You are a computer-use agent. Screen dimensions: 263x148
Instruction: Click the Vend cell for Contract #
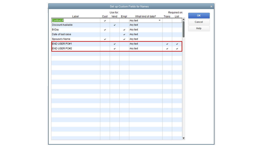[x=115, y=21]
